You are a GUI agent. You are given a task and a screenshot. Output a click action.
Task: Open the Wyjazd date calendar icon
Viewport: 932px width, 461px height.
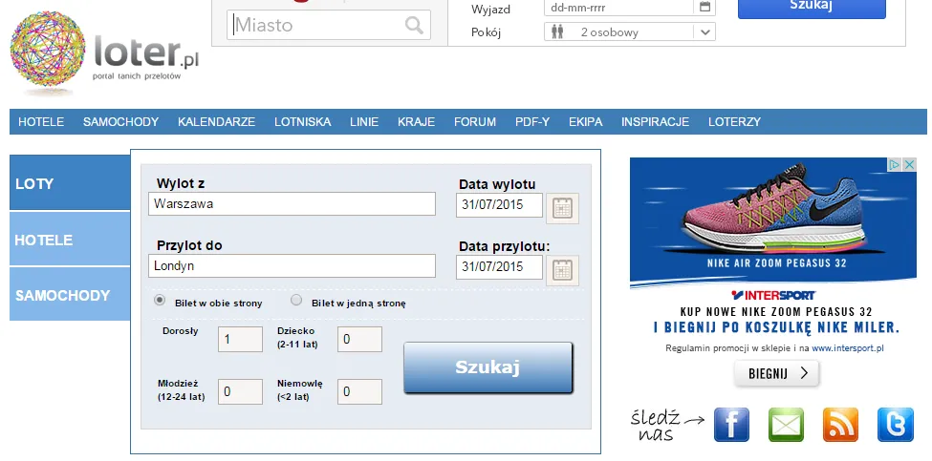pos(704,7)
